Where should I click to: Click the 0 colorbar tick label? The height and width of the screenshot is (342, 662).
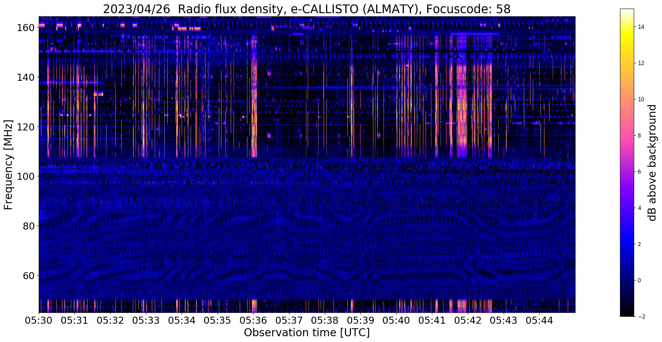[640, 280]
